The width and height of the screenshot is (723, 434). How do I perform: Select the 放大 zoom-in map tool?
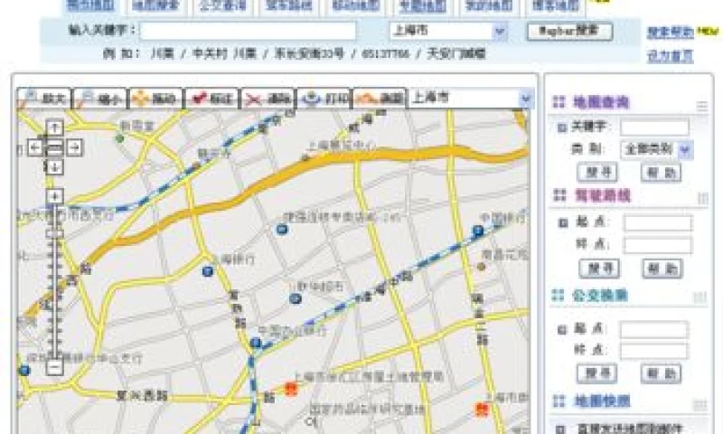coord(44,99)
